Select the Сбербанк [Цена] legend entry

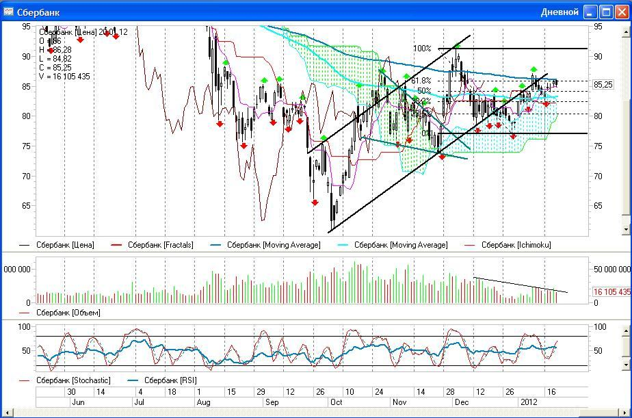(x=56, y=245)
